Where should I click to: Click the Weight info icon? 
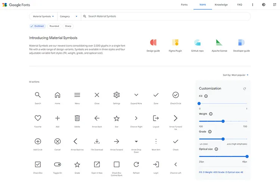(211, 114)
